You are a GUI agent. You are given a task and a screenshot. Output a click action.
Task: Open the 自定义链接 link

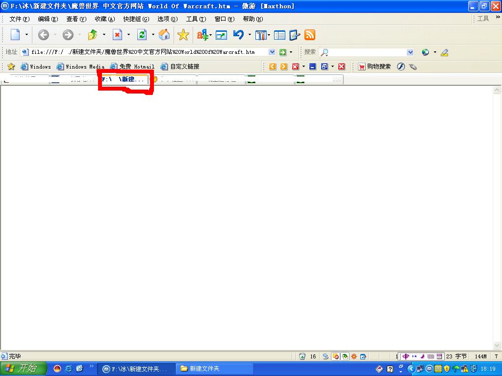coord(180,67)
